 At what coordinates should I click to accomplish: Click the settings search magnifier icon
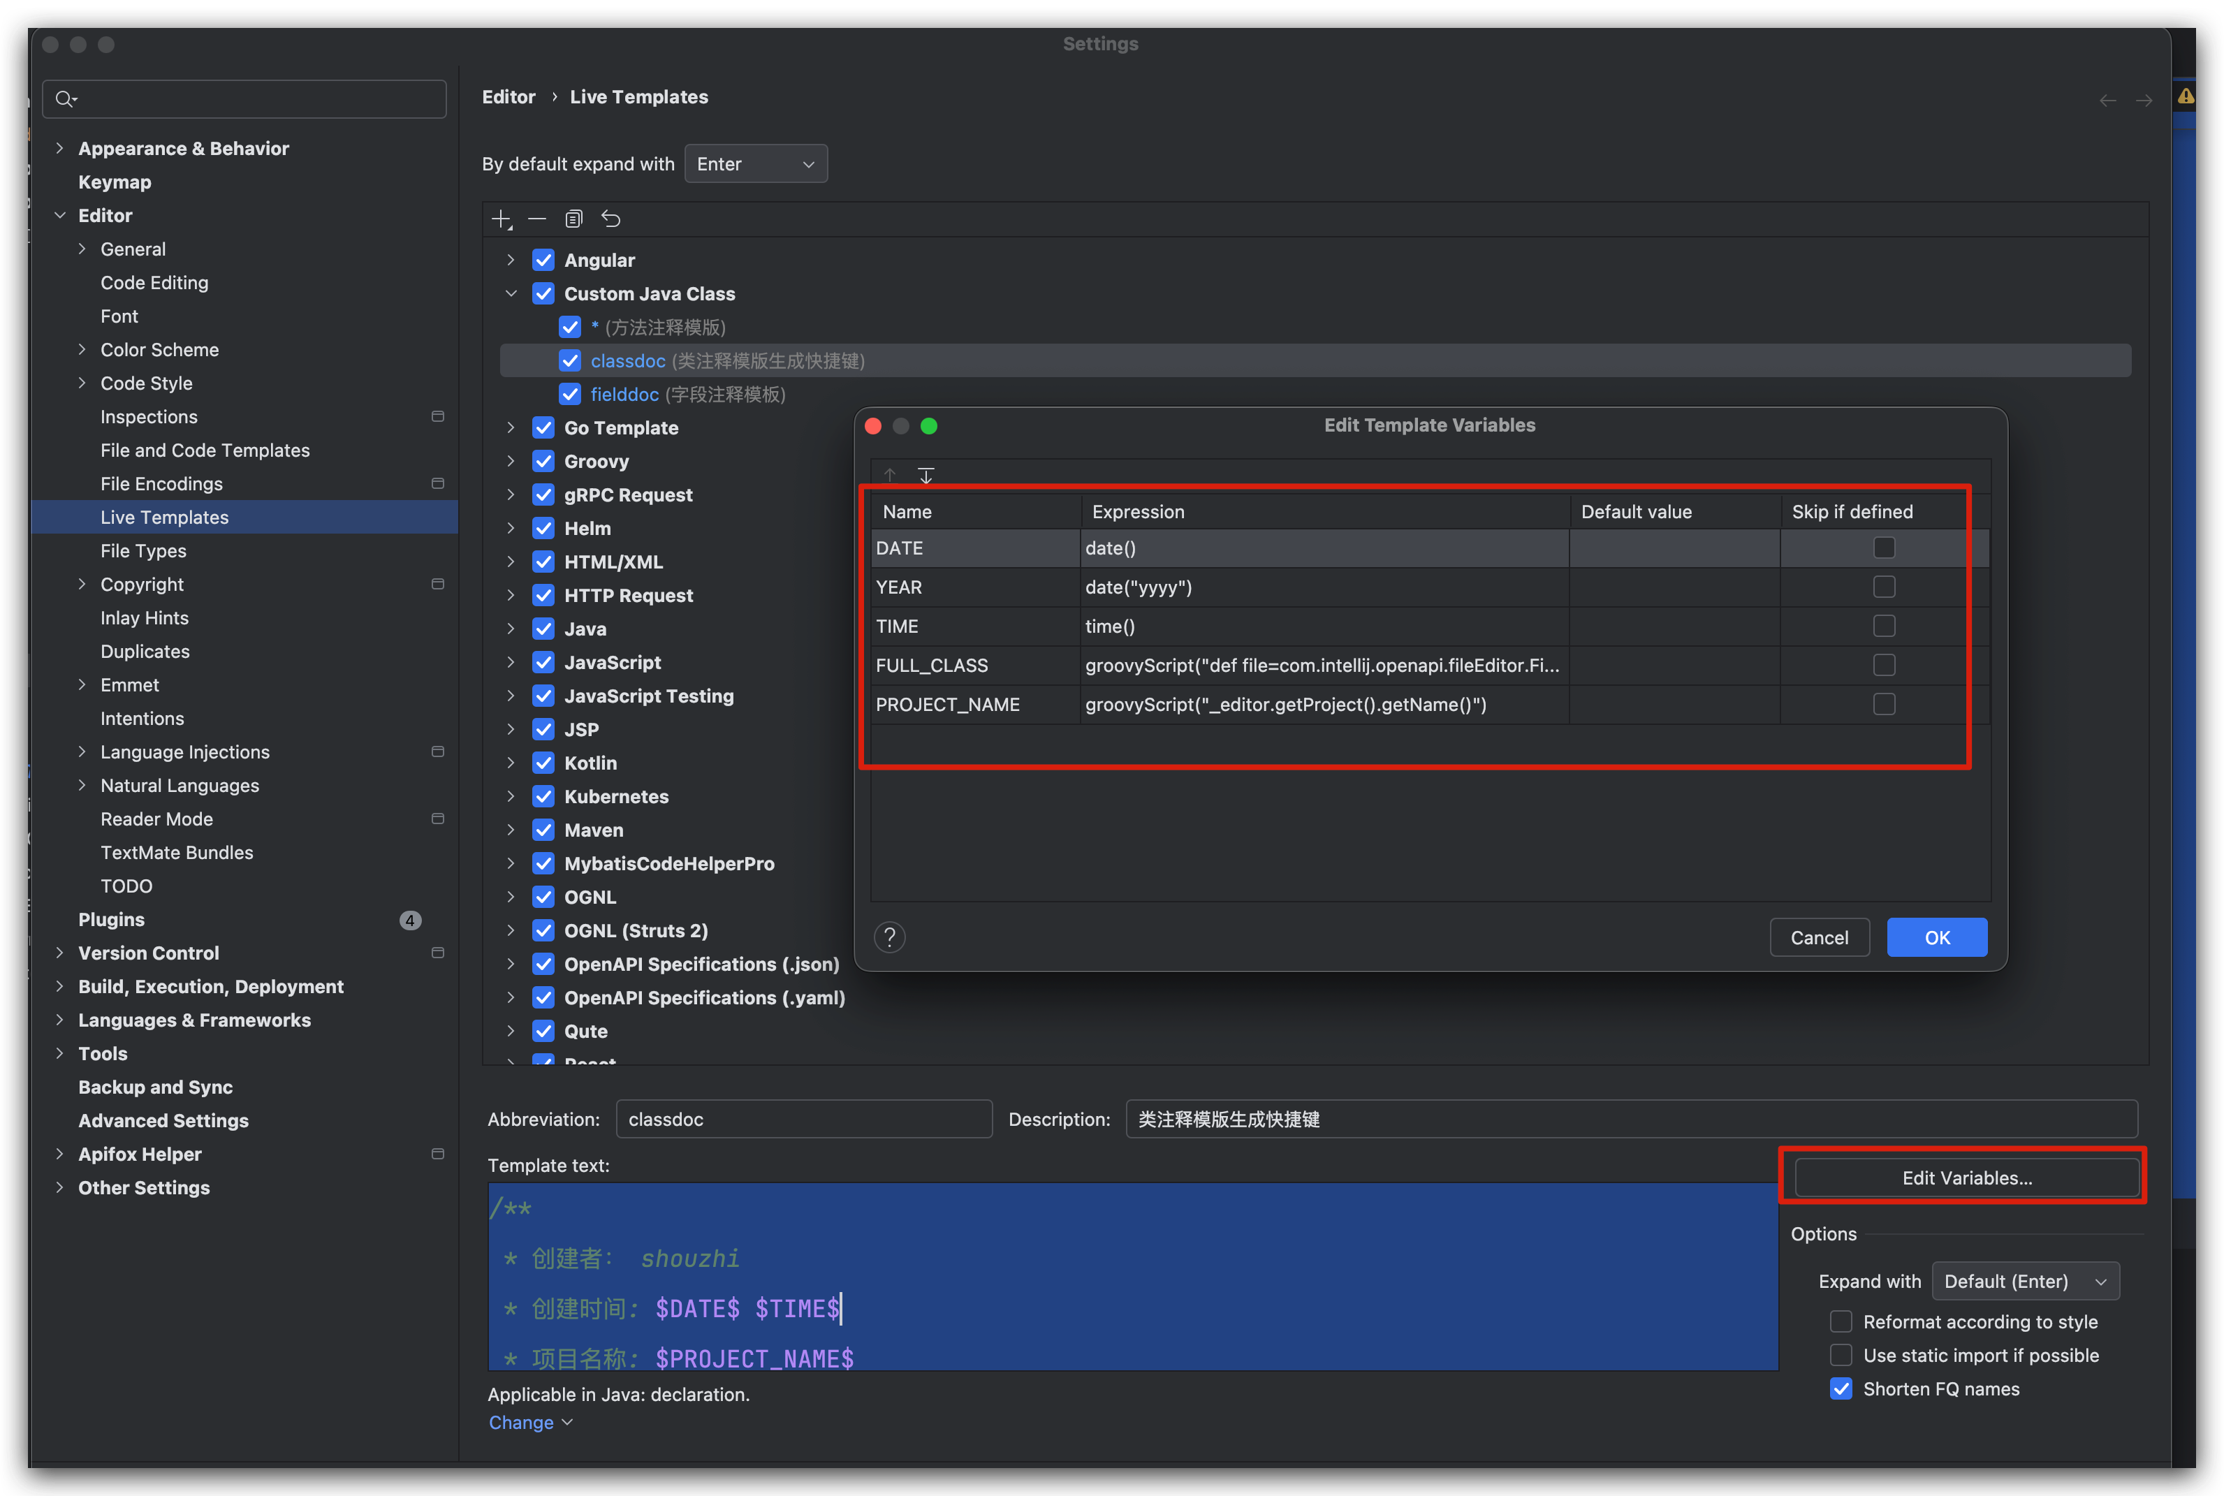65,99
